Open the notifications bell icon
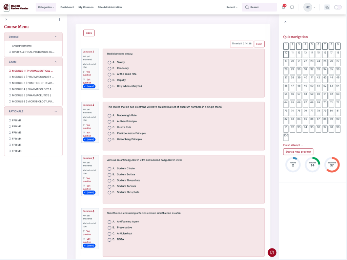 pyautogui.click(x=284, y=7)
